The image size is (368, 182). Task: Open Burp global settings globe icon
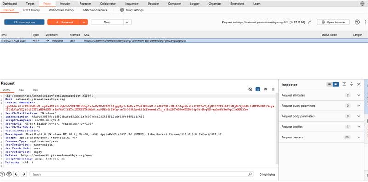coord(362,4)
